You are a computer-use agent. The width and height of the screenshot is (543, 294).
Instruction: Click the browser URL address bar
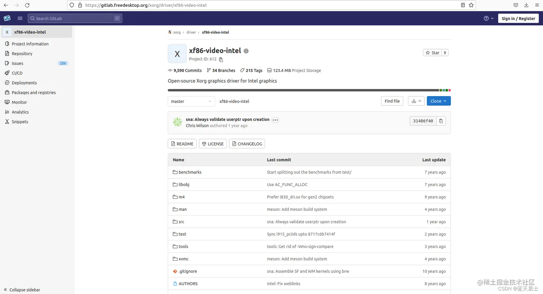pos(271,5)
